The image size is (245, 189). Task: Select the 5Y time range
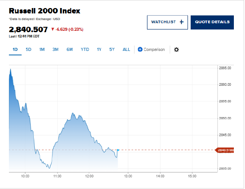pos(112,50)
